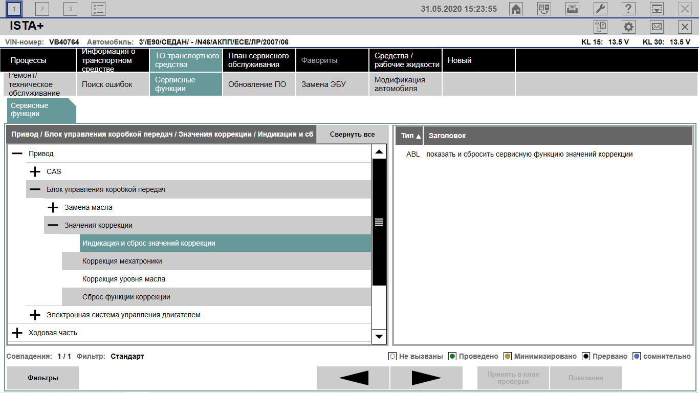Click the Фильтры button
Image resolution: width=699 pixels, height=393 pixels.
pos(43,378)
